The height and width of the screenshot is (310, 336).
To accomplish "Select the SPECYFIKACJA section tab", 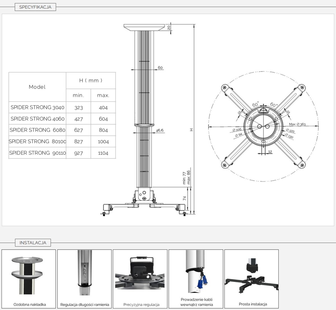I will (x=35, y=7).
